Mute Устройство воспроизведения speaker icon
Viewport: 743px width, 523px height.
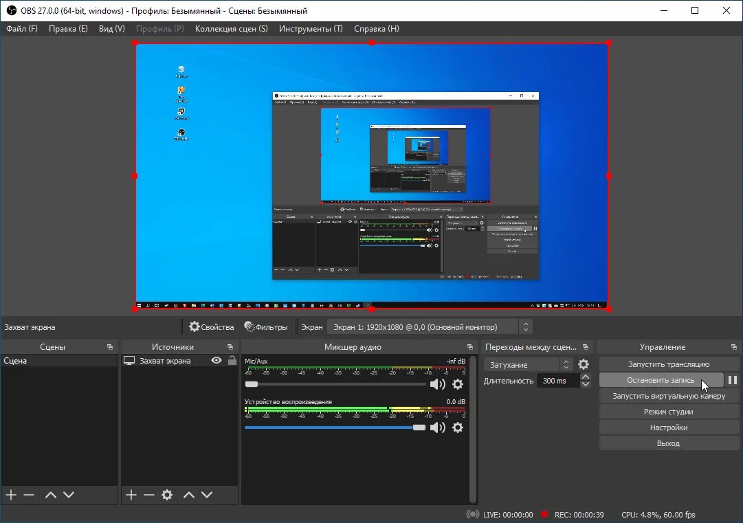pos(437,427)
